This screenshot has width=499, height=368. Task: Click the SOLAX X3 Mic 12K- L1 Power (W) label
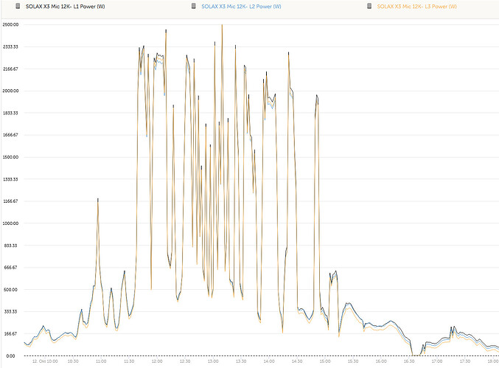[x=66, y=7]
